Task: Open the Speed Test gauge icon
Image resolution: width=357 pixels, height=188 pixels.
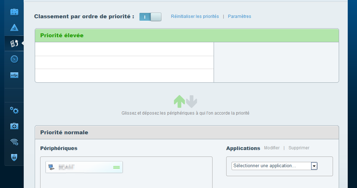Action: click(x=14, y=59)
